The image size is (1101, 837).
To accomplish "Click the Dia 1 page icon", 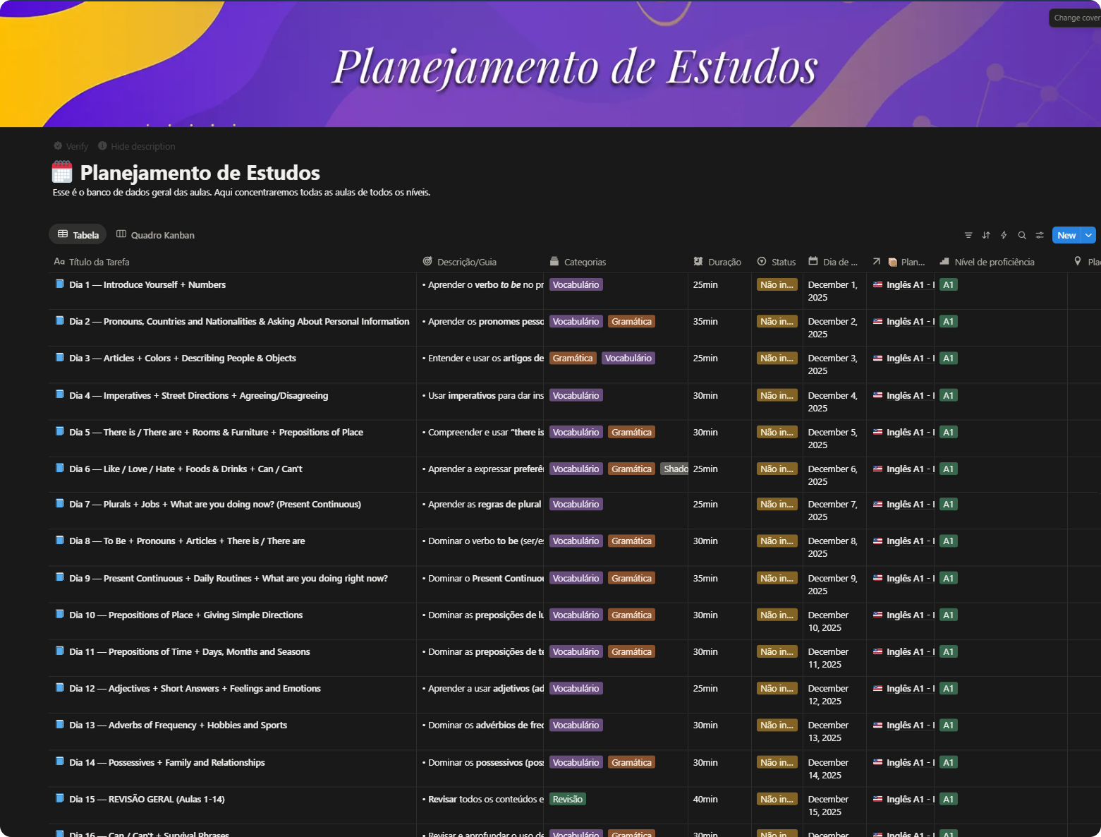I will [x=60, y=284].
